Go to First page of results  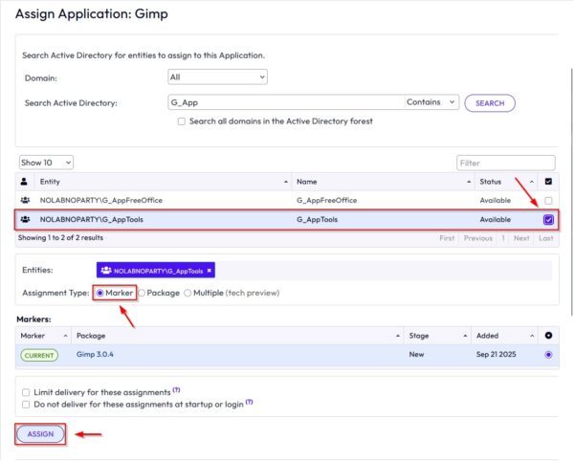[447, 238]
